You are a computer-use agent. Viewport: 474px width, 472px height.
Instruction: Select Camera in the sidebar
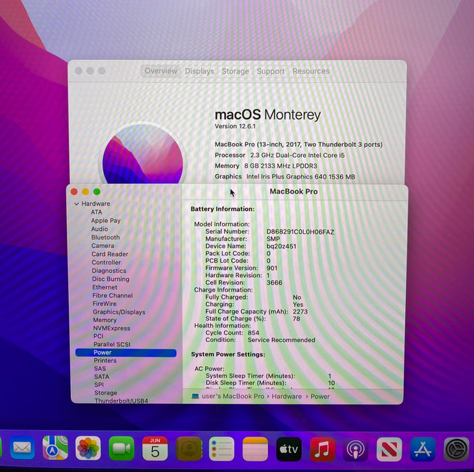point(103,245)
